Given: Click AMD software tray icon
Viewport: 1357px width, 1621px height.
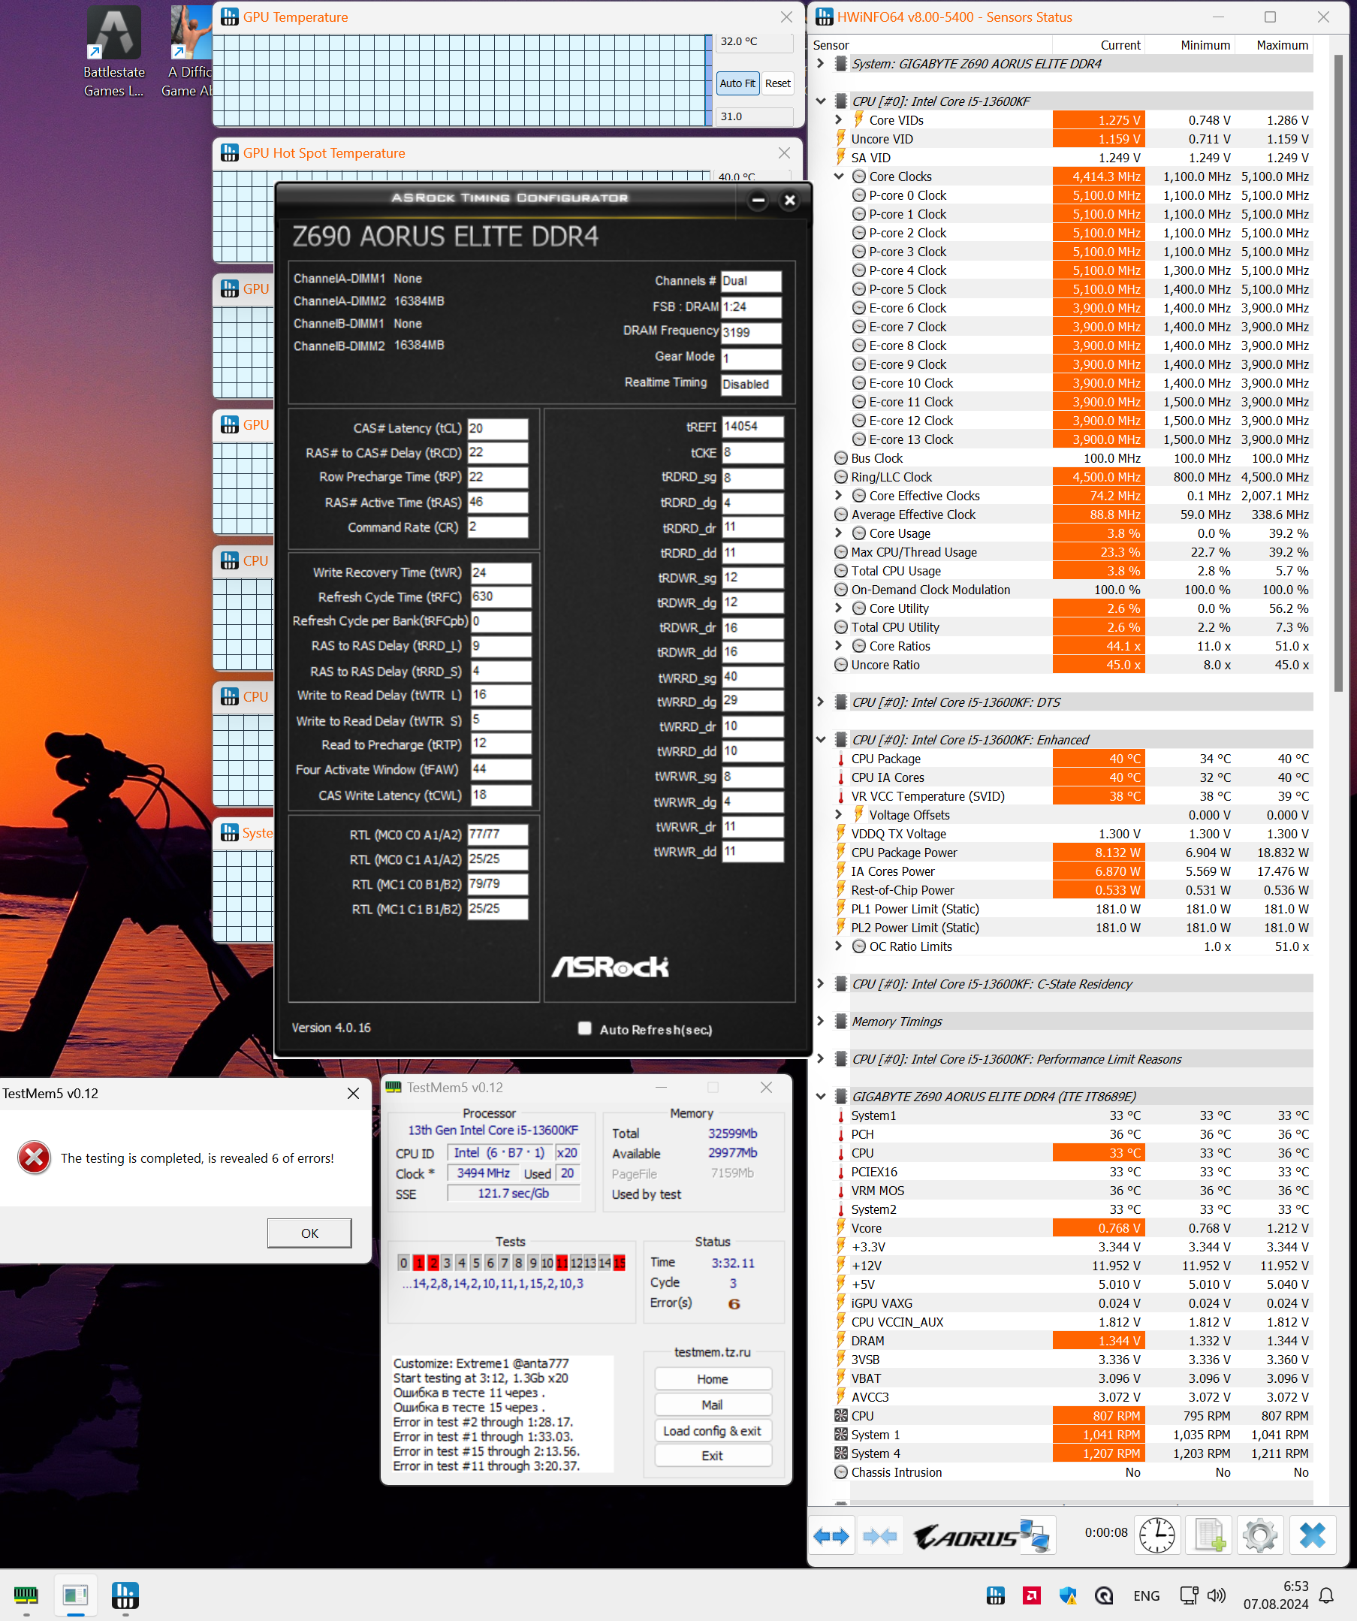Looking at the screenshot, I should pos(1031,1595).
